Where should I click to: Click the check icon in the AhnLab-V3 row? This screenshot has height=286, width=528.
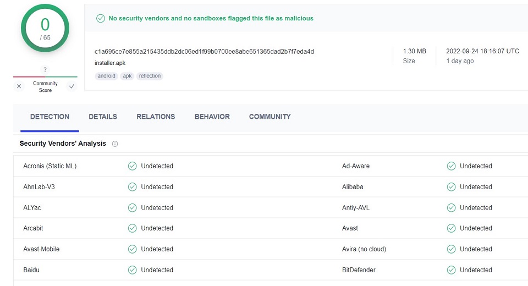(133, 187)
